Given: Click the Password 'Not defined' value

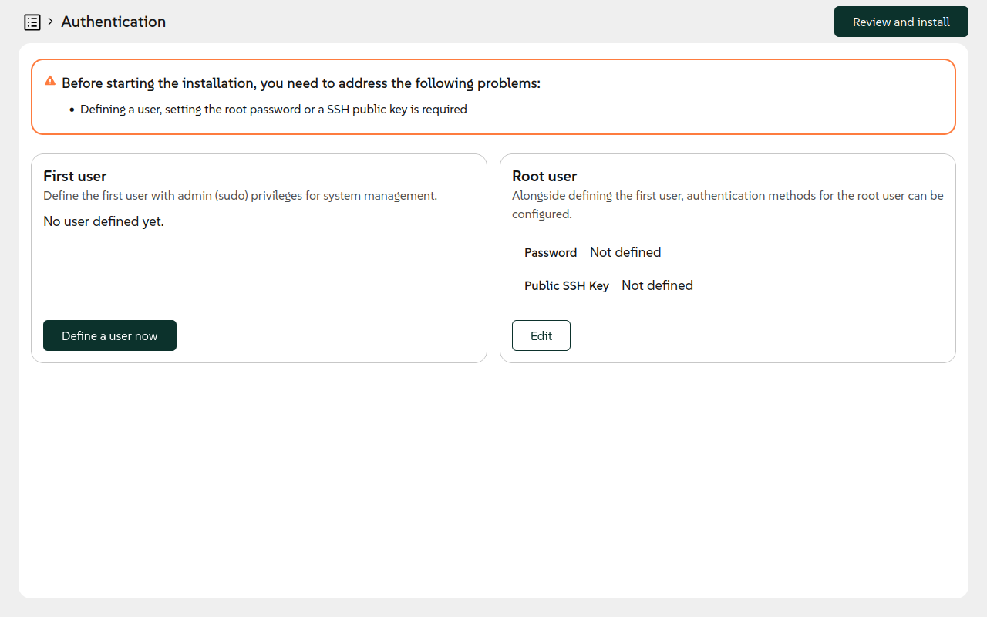Looking at the screenshot, I should (x=625, y=252).
